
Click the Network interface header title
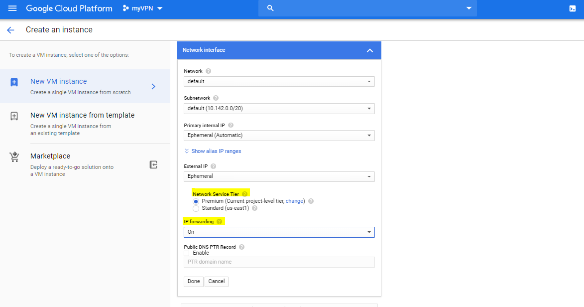[x=204, y=50]
